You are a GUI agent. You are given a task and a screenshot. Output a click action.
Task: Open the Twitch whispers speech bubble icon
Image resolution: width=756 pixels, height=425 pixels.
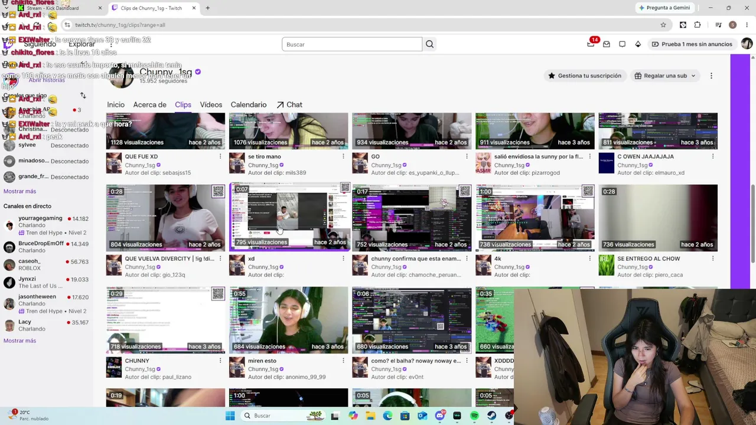coord(622,44)
